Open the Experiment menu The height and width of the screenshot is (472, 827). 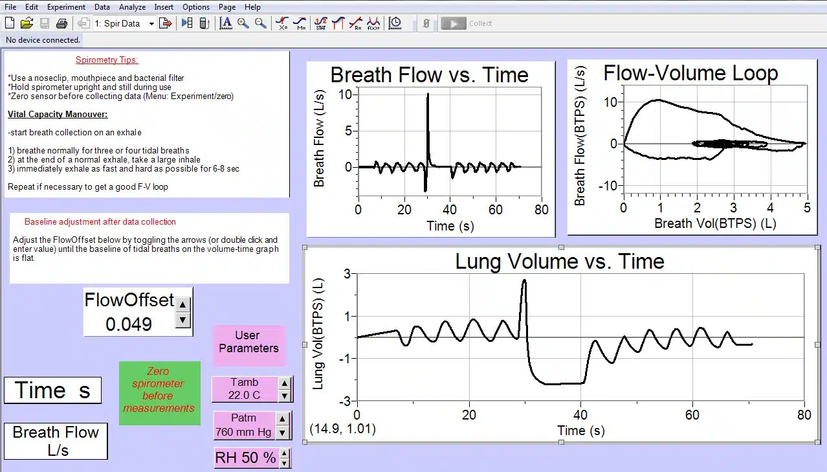pyautogui.click(x=65, y=7)
